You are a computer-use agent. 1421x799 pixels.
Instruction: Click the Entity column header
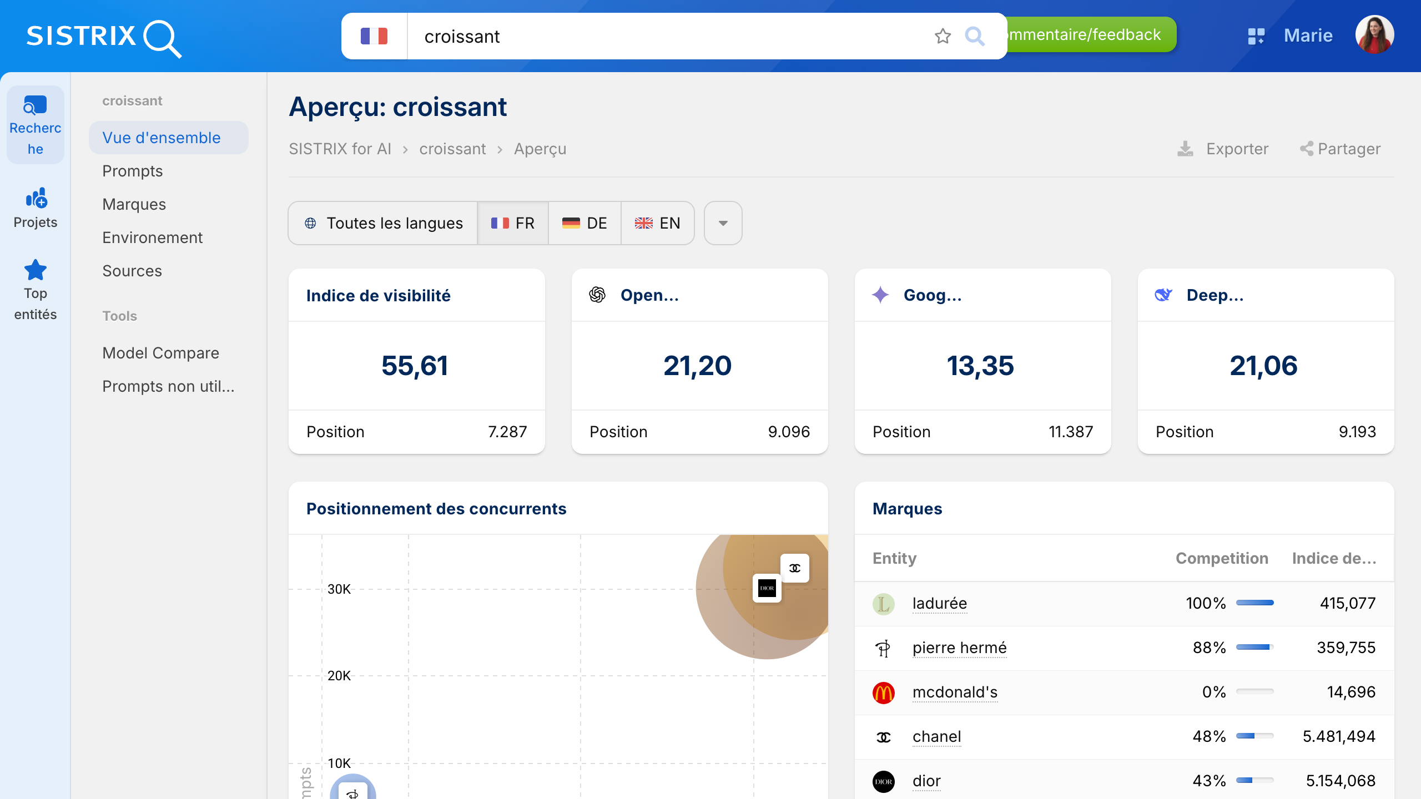coord(894,558)
